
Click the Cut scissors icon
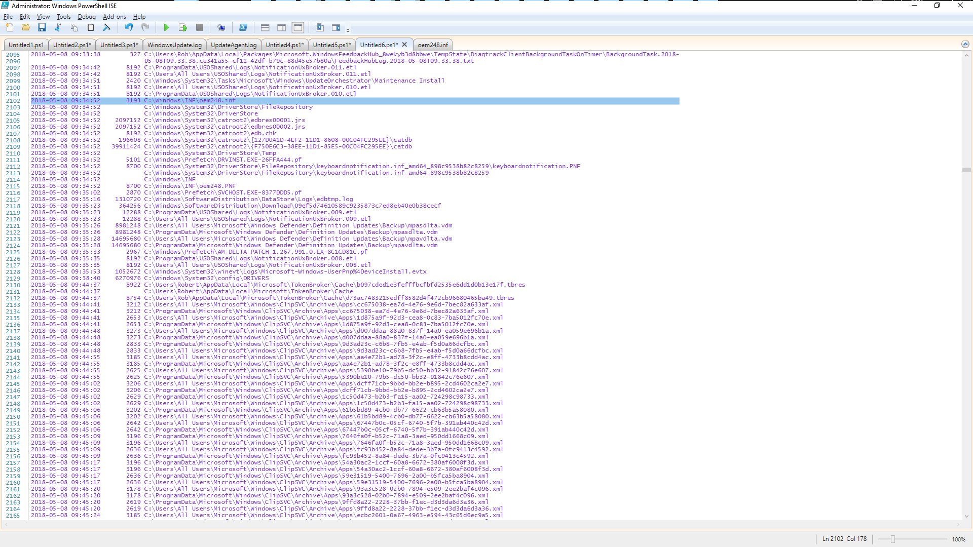tap(58, 28)
